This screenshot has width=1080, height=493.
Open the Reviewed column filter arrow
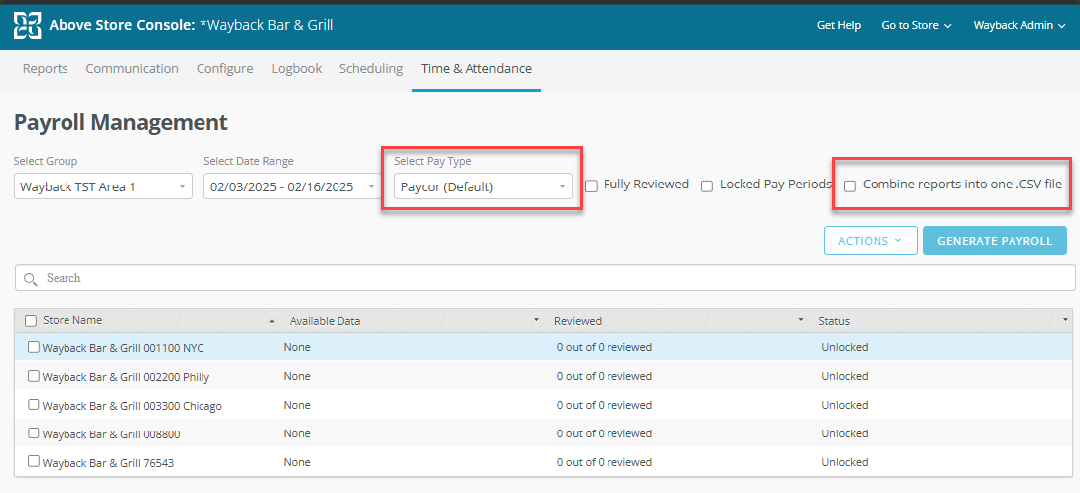[800, 321]
